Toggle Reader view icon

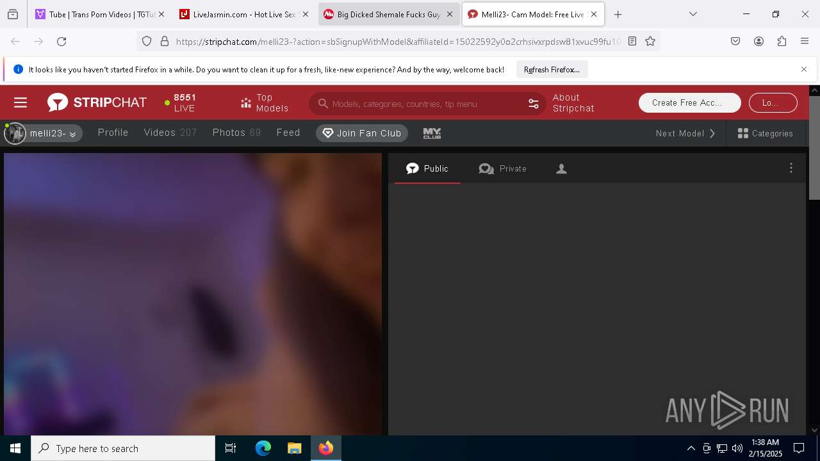click(632, 41)
